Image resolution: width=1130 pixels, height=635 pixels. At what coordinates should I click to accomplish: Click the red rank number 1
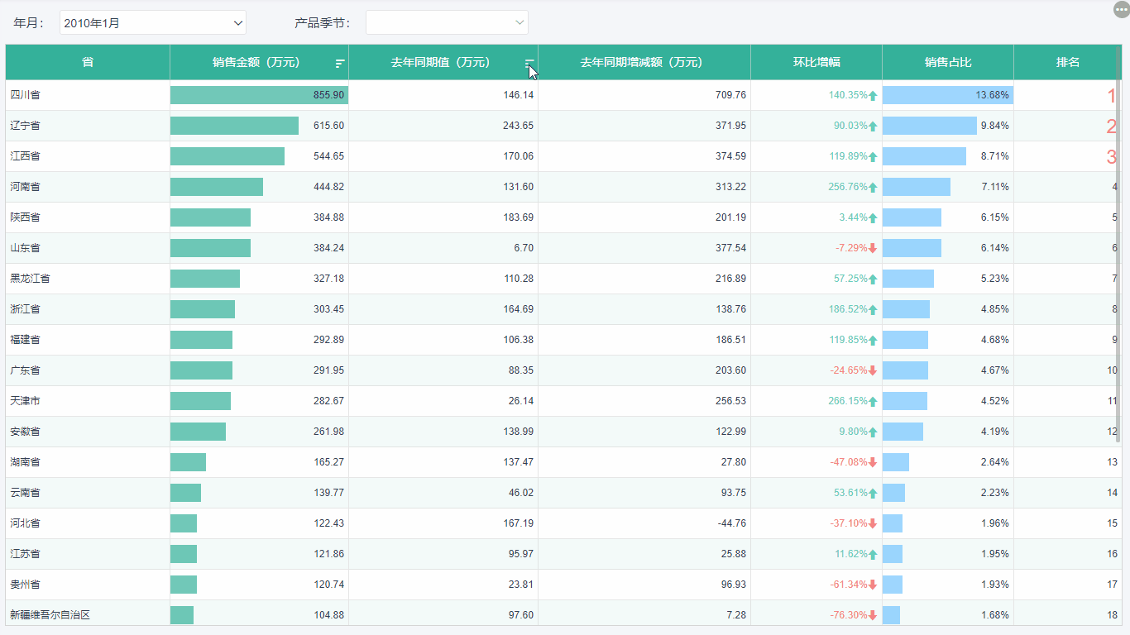[x=1112, y=96]
